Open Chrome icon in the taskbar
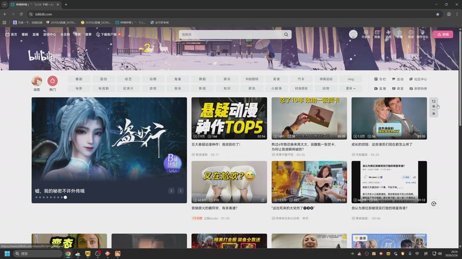Image resolution: width=462 pixels, height=259 pixels. 68,254
